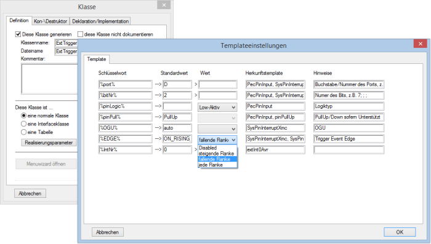The width and height of the screenshot is (431, 244).
Task: Select 'eine normale Klasse' radio button
Action: click(23, 116)
